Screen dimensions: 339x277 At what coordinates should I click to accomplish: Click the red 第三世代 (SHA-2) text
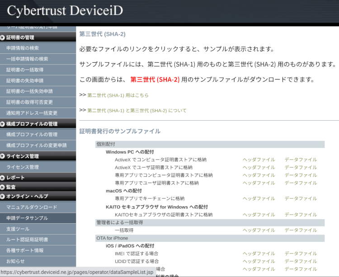click(x=155, y=80)
